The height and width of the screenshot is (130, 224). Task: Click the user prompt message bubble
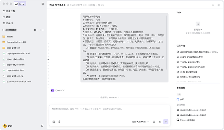click(x=124, y=48)
